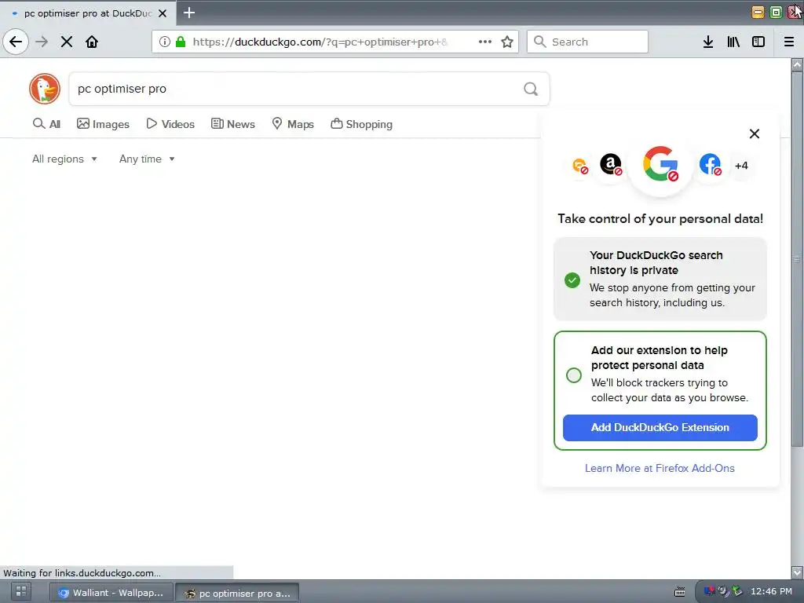Image resolution: width=804 pixels, height=603 pixels.
Task: Stop loading the page
Action: 67,42
